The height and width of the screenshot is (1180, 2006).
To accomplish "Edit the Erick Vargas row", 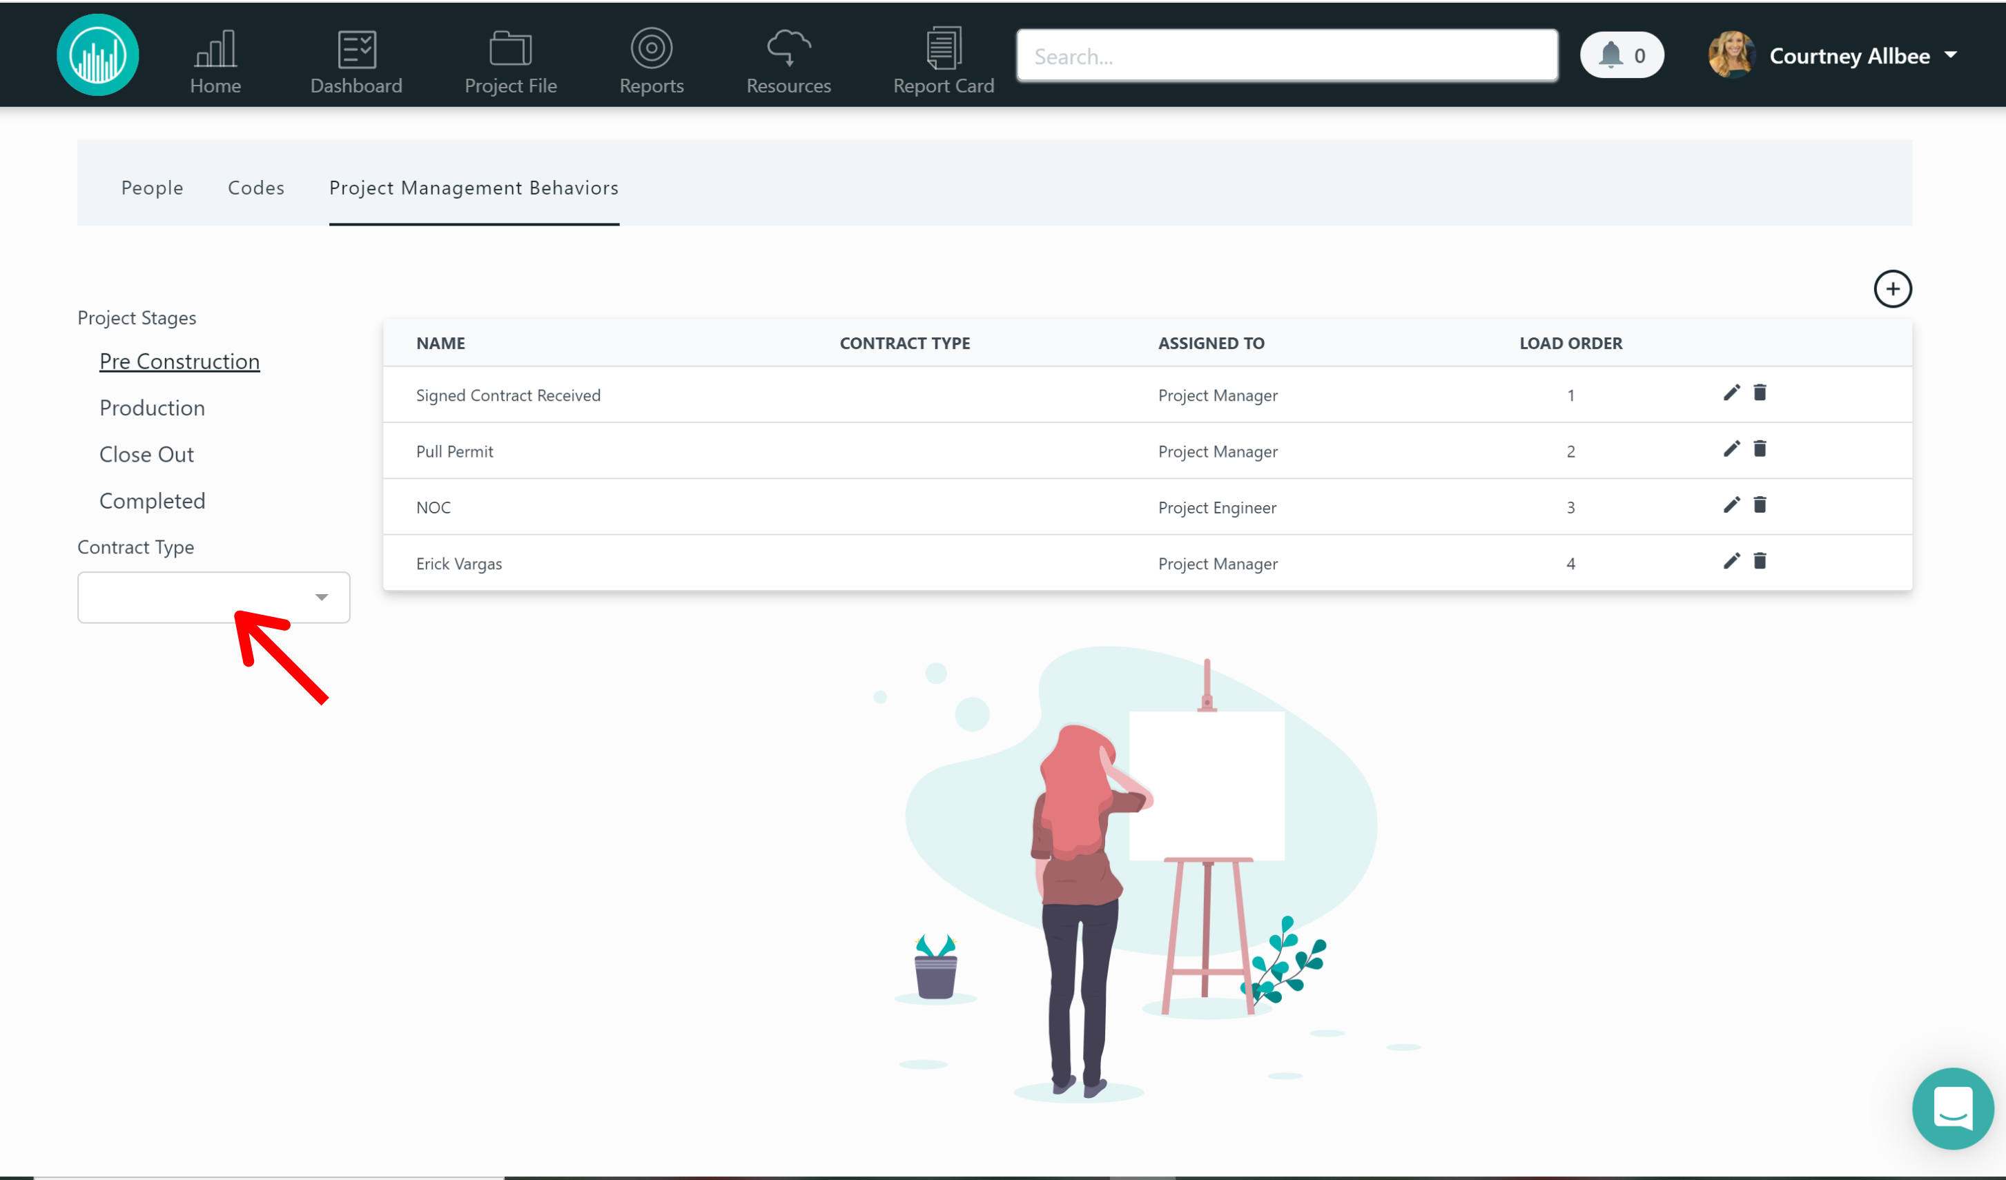I will click(1731, 562).
